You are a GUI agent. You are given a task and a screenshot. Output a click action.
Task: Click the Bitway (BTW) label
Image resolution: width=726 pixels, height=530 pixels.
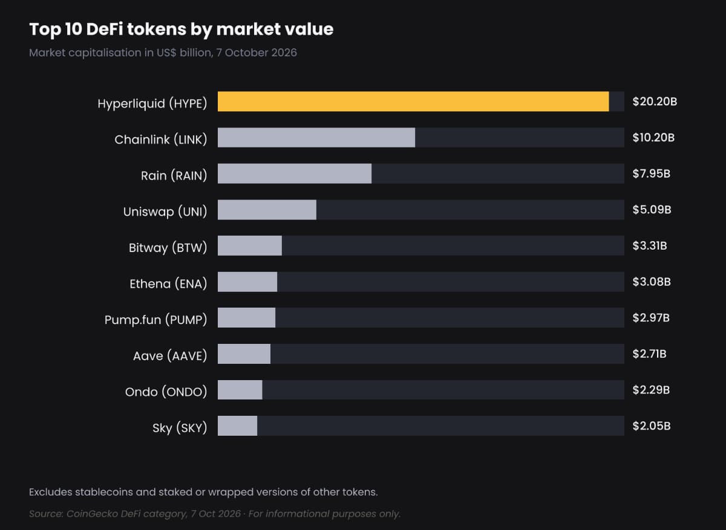[168, 248]
